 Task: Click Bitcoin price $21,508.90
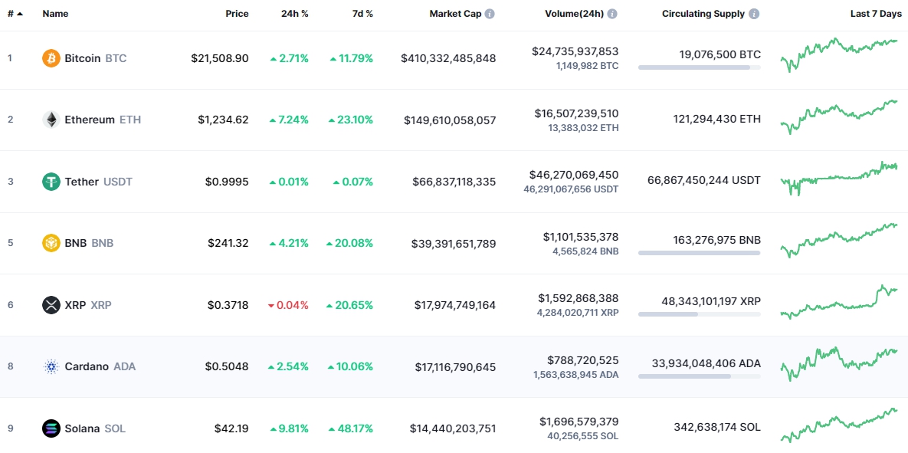click(219, 58)
